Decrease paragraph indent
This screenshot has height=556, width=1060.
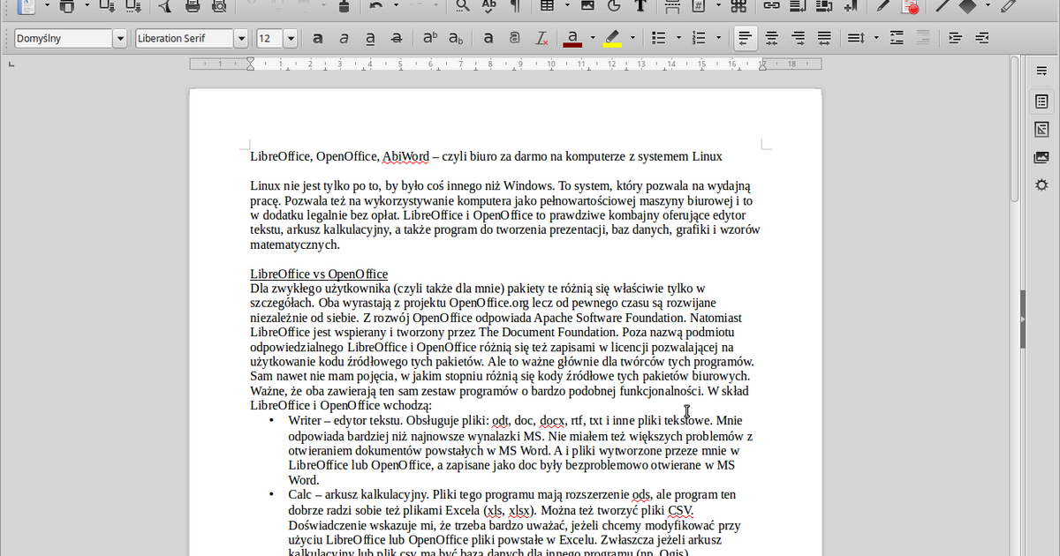[x=981, y=39]
